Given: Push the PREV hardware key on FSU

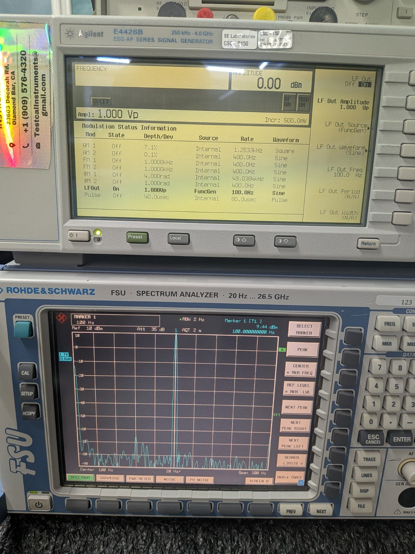Looking at the screenshot, I should click(290, 511).
